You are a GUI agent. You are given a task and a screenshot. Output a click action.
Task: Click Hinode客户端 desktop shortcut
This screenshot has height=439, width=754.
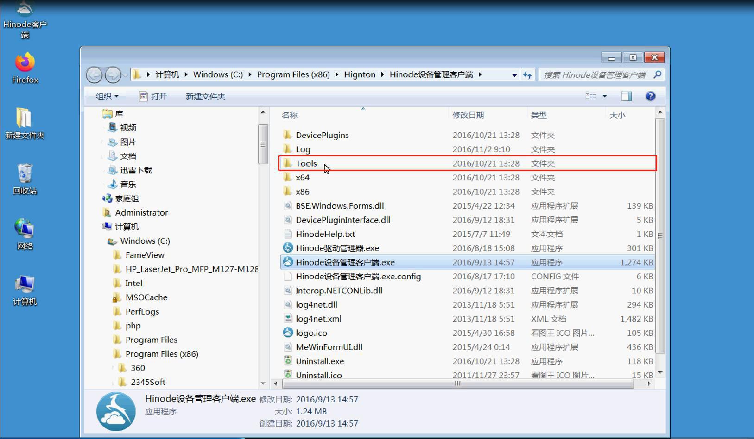tap(25, 19)
